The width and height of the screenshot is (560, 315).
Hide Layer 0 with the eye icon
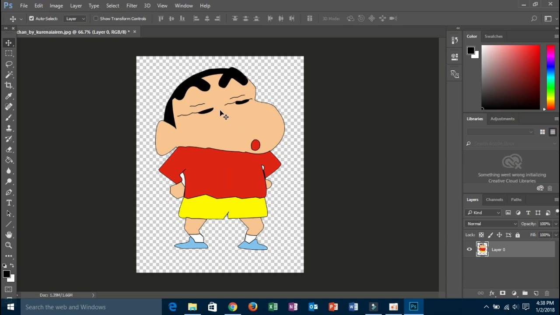pyautogui.click(x=469, y=249)
